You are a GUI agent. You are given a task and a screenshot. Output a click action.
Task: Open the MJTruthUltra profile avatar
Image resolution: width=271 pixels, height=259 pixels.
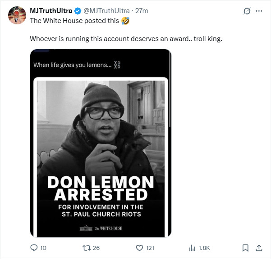coord(17,15)
